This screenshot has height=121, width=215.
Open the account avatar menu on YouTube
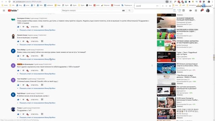(x=208, y=10)
